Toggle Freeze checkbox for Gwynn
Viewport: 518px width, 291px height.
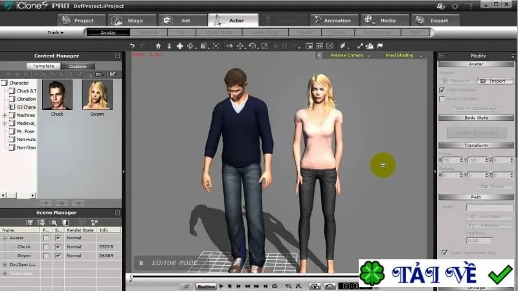pyautogui.click(x=46, y=255)
